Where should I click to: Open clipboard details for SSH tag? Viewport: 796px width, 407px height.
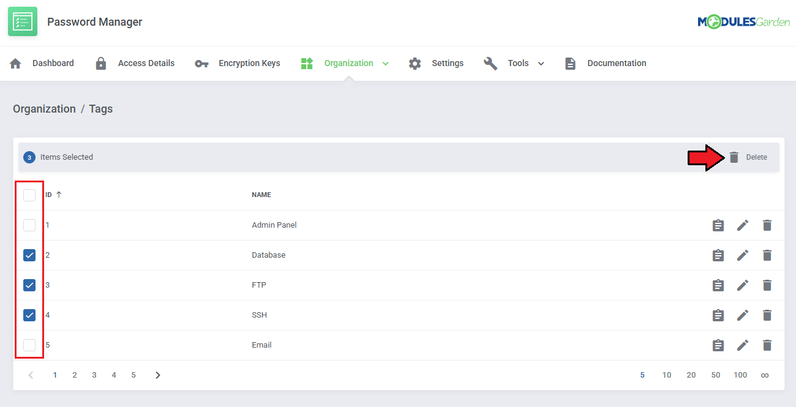pyautogui.click(x=718, y=315)
